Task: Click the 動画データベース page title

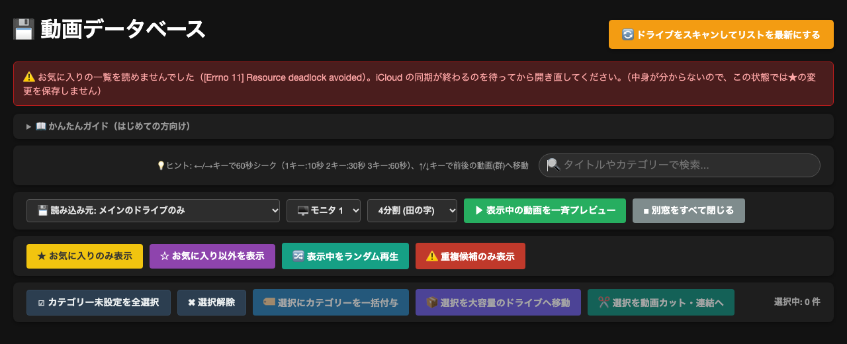Action: click(123, 30)
